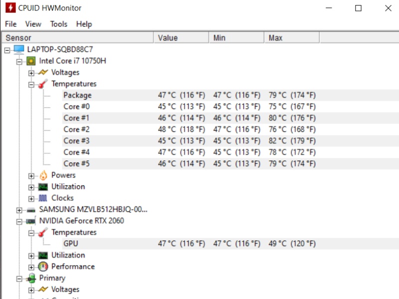Open the Help menu
The width and height of the screenshot is (399, 299).
point(84,24)
